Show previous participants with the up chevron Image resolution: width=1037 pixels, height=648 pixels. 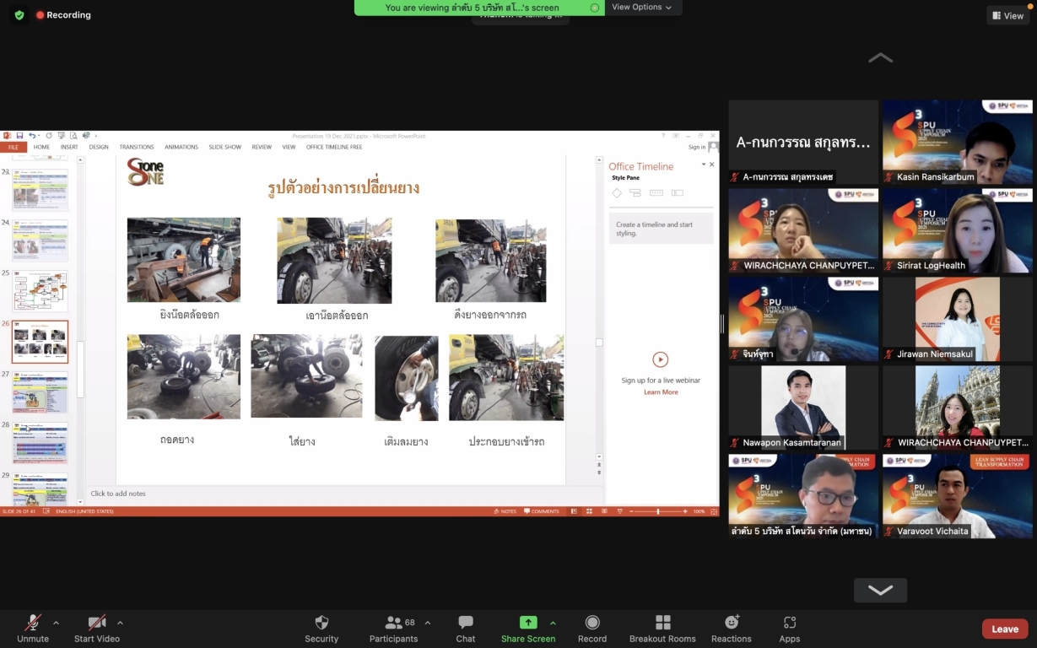[x=880, y=57]
